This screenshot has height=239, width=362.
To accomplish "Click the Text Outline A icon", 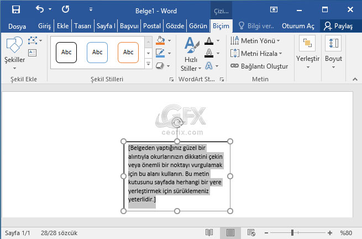I will (x=209, y=53).
